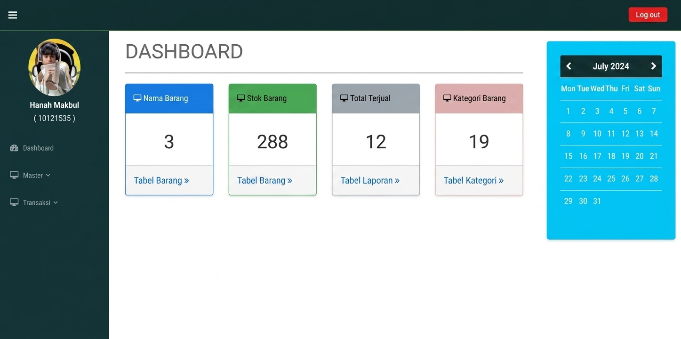This screenshot has height=339, width=681.
Task: Open Tabel Barang link under Stok Barang
Action: click(x=264, y=180)
